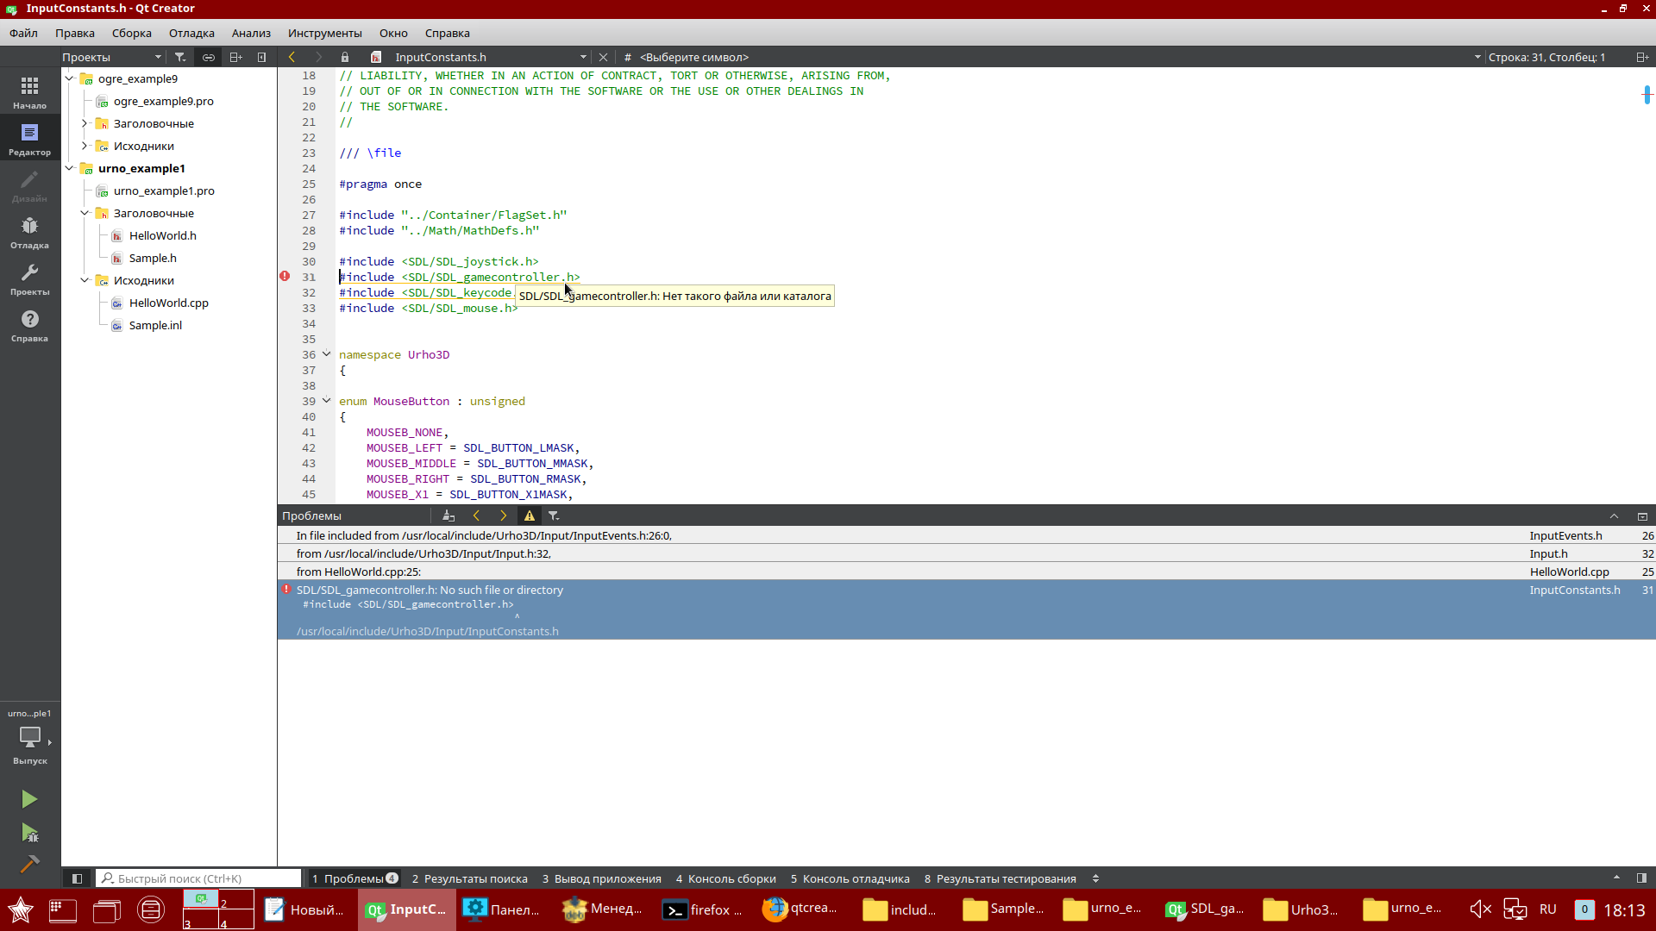Expand Заголовочные under ogre_example9
Viewport: 1656px width, 931px height.
(x=85, y=123)
